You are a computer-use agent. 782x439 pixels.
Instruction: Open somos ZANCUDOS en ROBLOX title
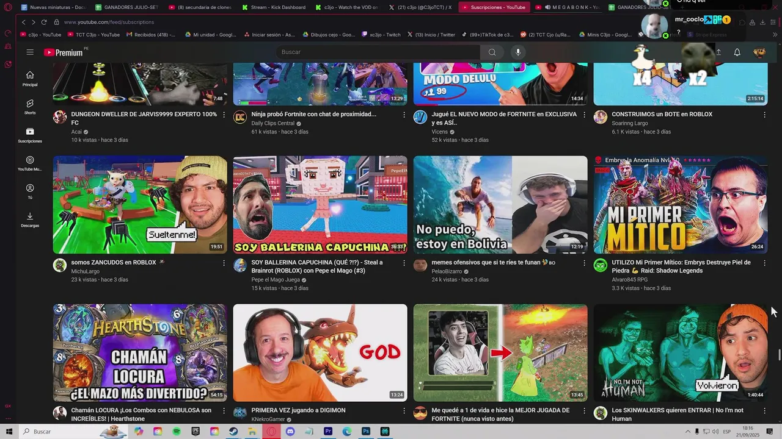click(x=114, y=262)
